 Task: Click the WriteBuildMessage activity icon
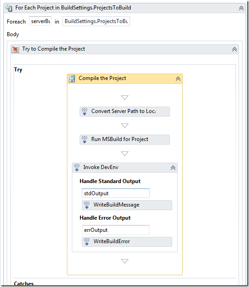[x=87, y=205]
